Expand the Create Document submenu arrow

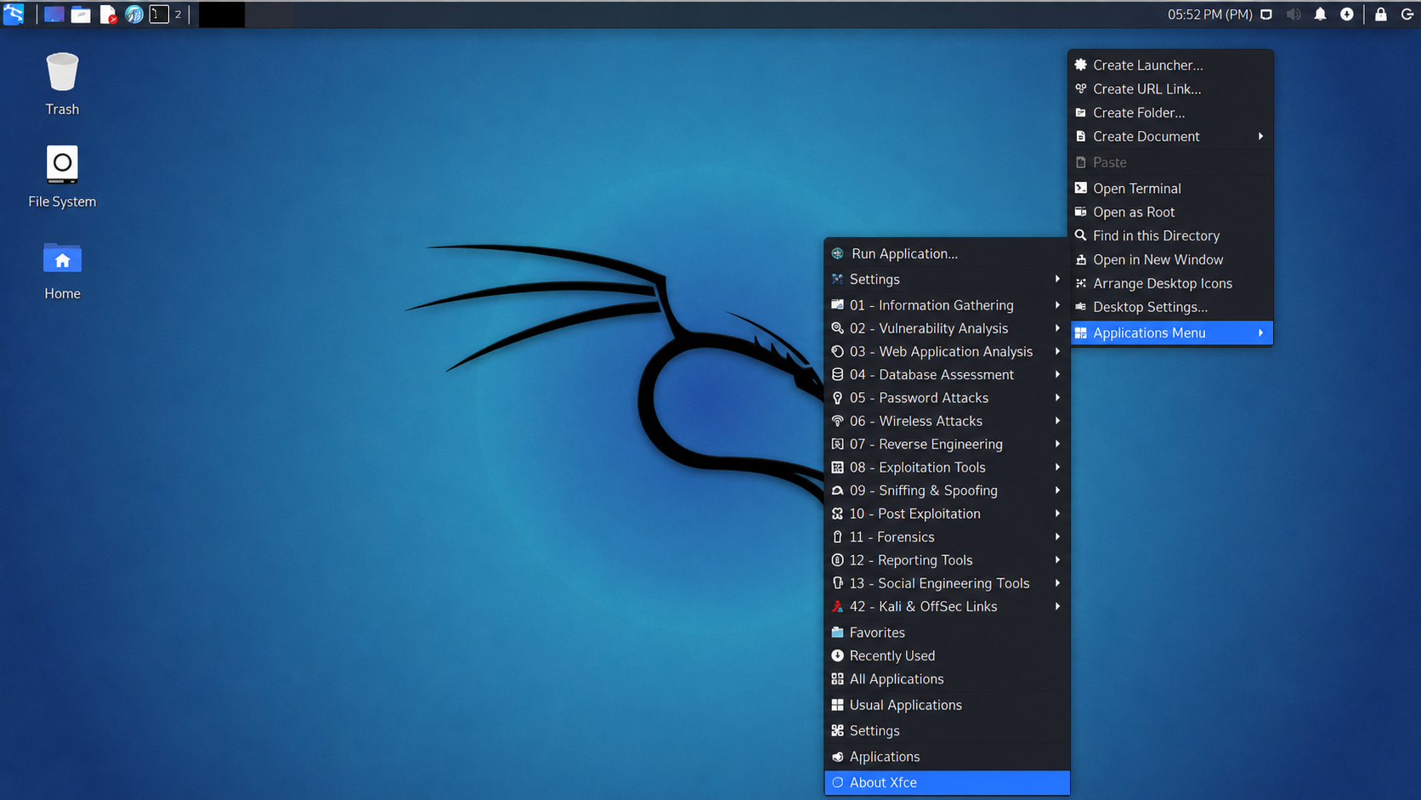click(1260, 136)
